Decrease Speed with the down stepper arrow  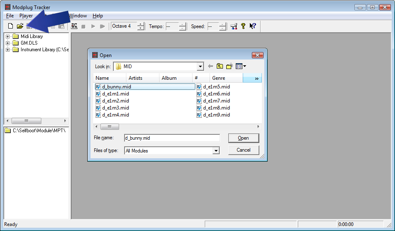coord(223,28)
